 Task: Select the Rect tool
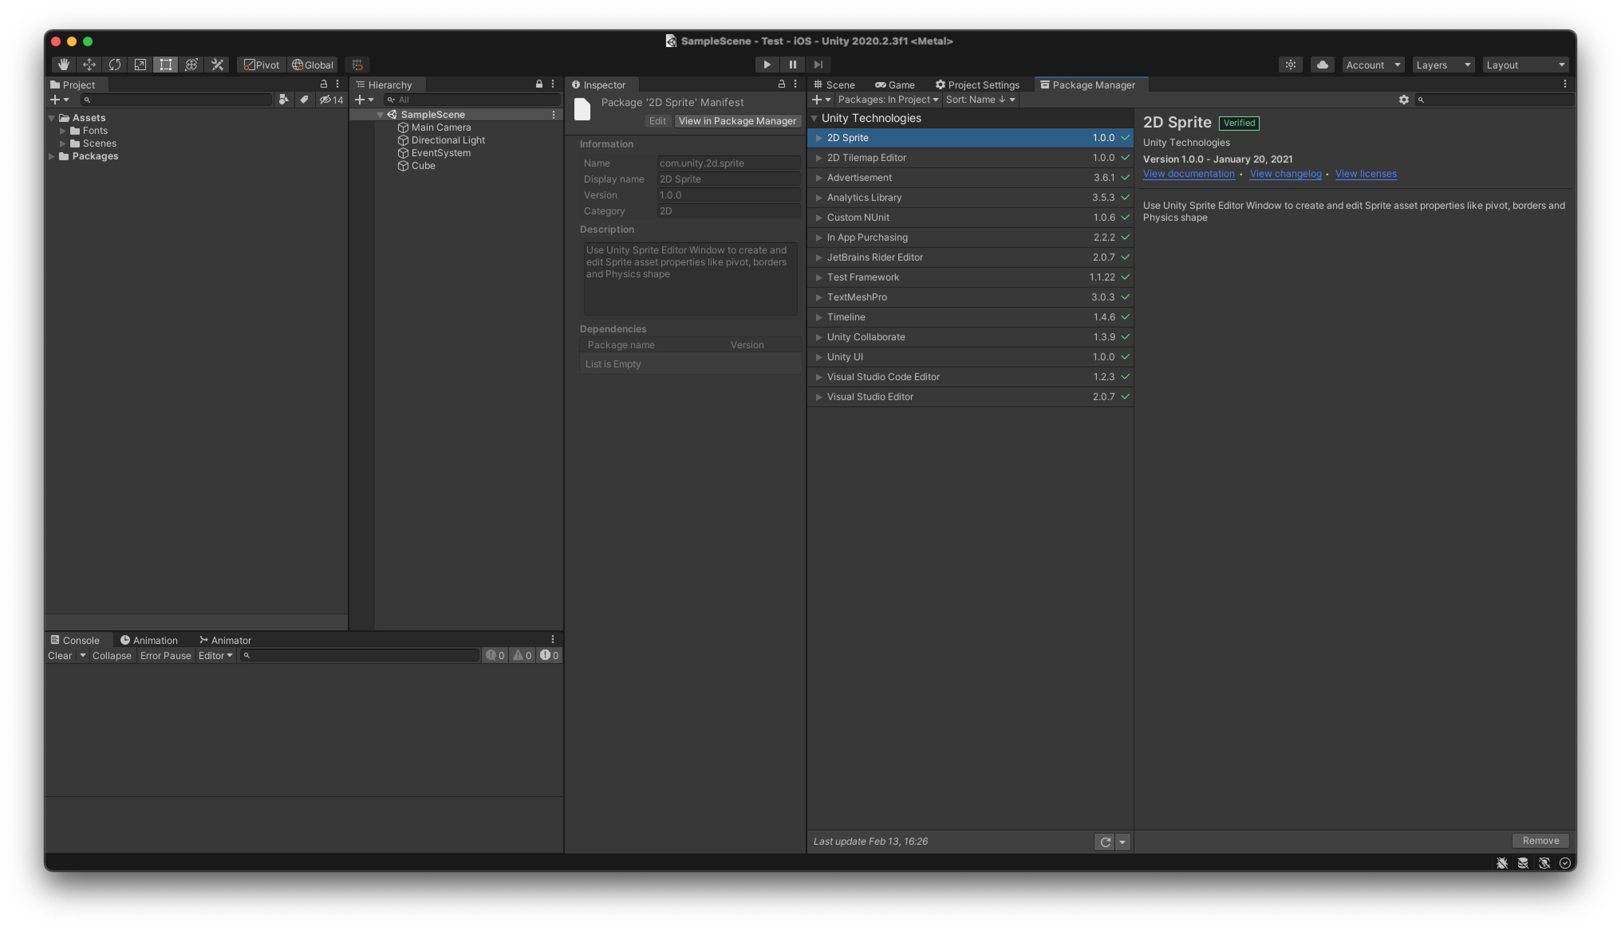tap(166, 65)
